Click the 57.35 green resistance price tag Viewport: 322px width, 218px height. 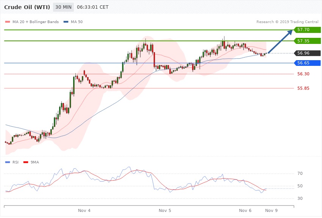tap(308, 40)
